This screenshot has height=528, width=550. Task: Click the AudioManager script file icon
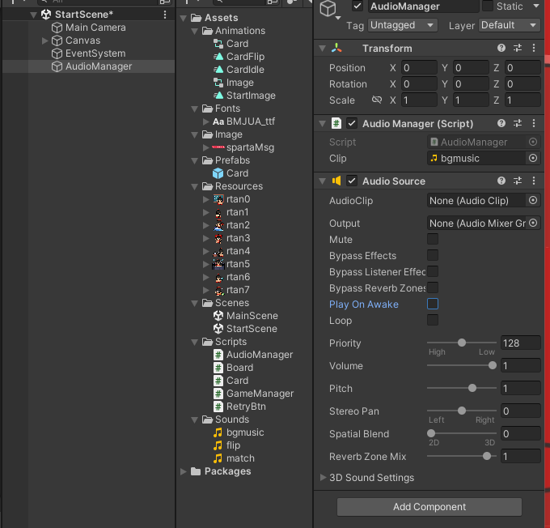click(x=218, y=355)
